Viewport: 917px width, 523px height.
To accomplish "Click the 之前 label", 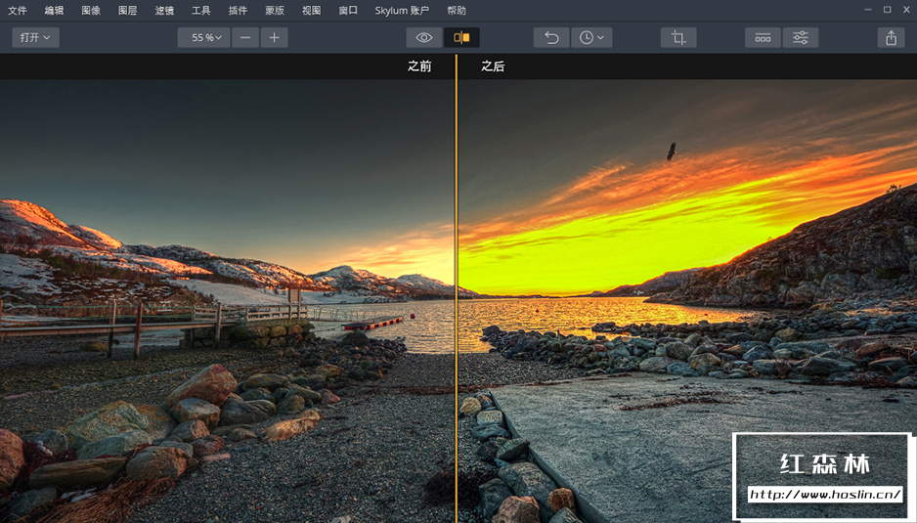I will (419, 66).
